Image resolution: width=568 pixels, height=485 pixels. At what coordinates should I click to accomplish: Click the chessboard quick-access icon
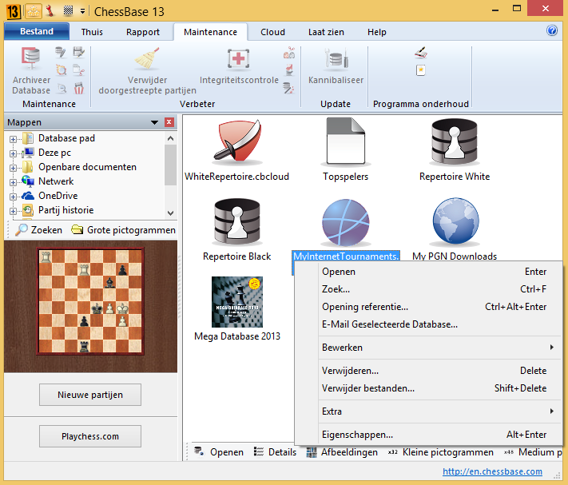68,10
